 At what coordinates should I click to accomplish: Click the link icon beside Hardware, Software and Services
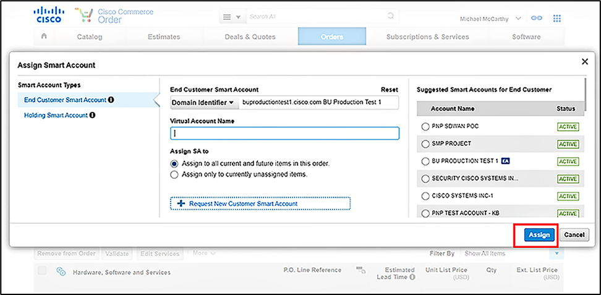pyautogui.click(x=61, y=271)
